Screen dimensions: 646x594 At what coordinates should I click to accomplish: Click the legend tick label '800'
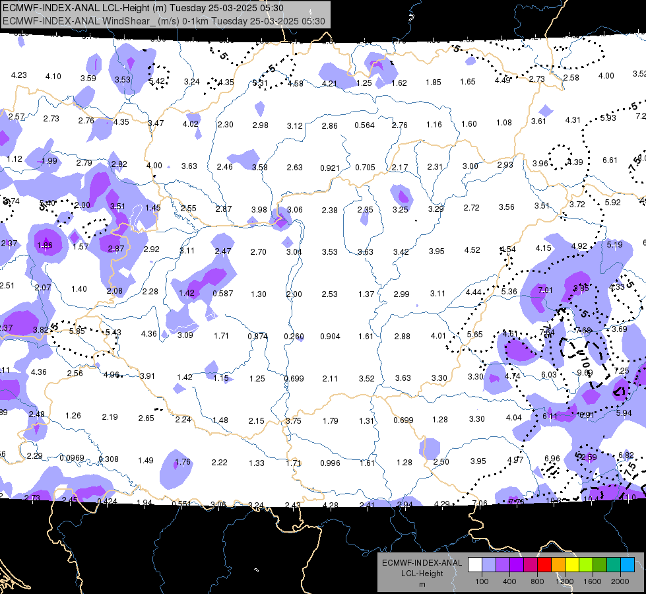pyautogui.click(x=537, y=581)
